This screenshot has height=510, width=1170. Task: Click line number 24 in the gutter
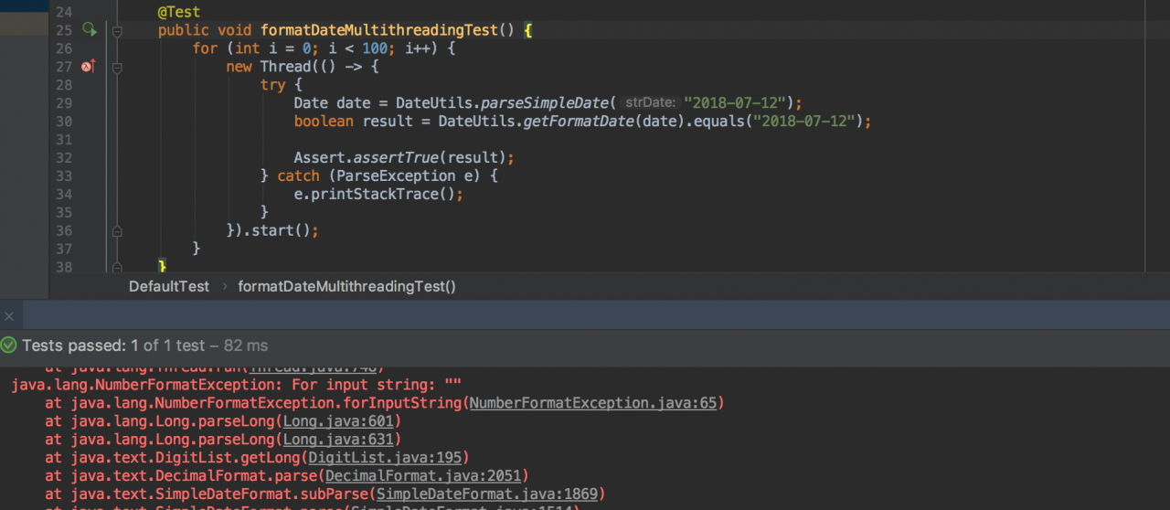[63, 12]
